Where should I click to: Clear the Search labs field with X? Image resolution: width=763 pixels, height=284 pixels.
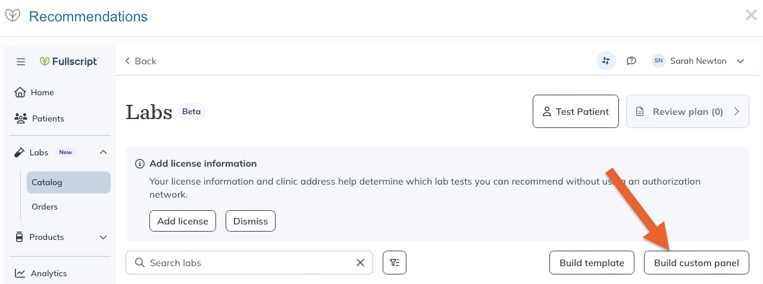(x=360, y=263)
